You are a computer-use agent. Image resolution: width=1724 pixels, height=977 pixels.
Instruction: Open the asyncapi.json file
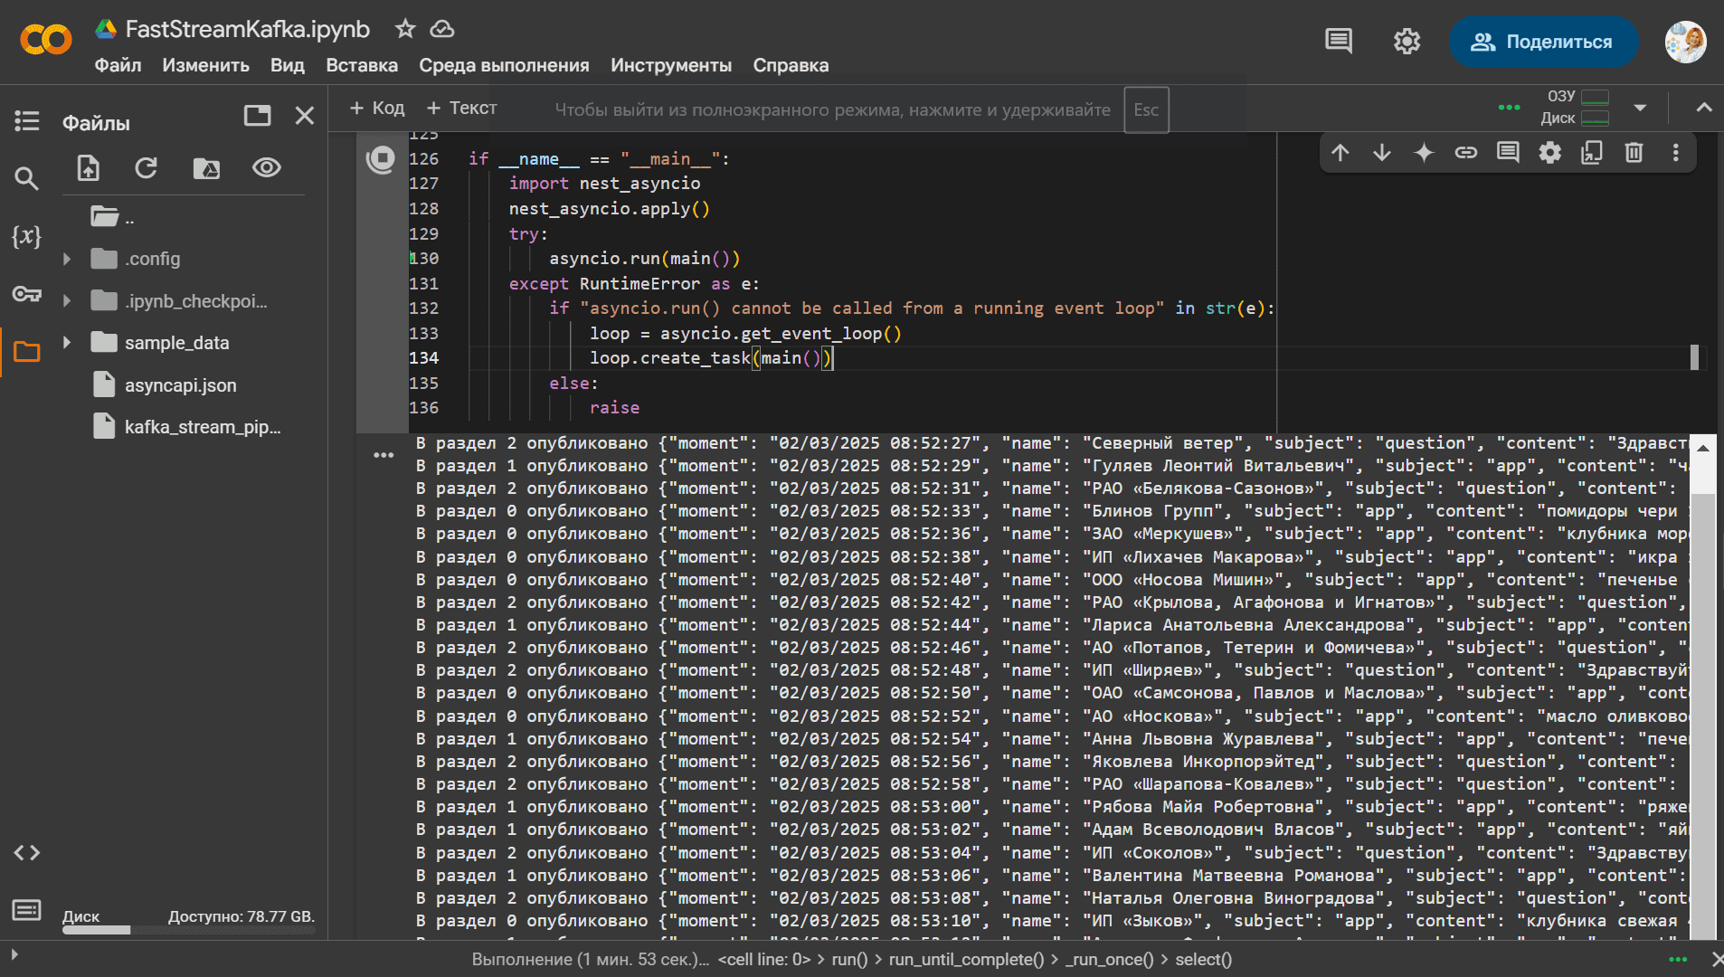tap(180, 385)
